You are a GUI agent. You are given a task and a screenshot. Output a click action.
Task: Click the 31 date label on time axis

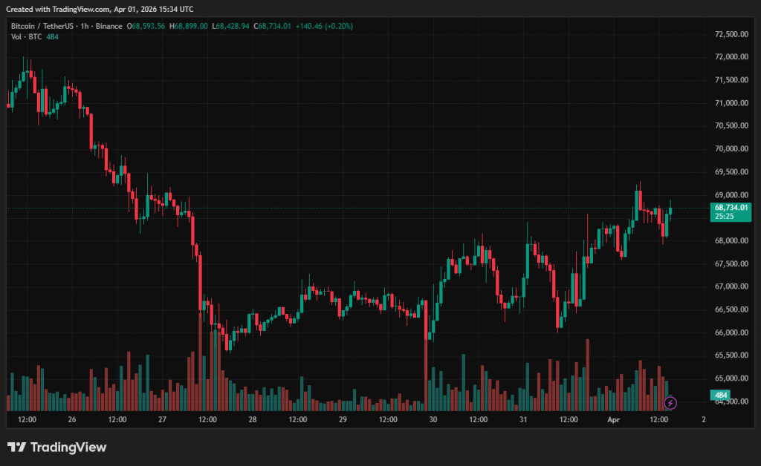pos(523,419)
